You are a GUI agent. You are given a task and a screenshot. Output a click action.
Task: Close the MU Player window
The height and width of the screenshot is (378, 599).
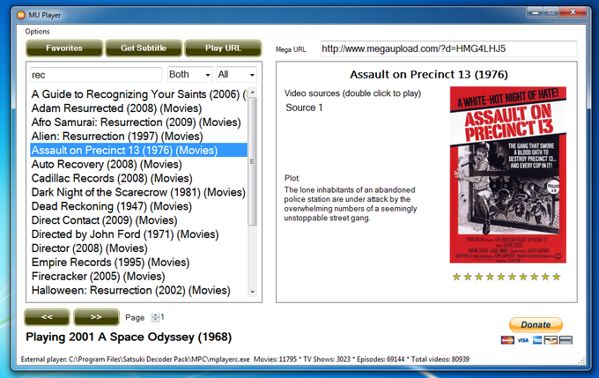point(573,12)
